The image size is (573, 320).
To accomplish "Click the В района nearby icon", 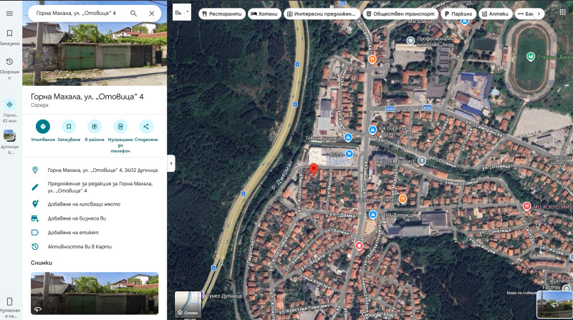I will [x=95, y=127].
